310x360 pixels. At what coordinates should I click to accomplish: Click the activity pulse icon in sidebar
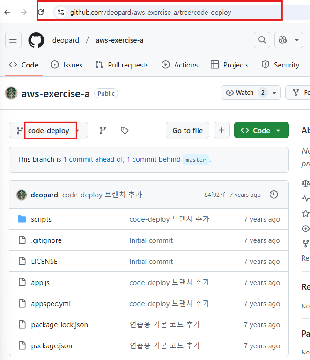tap(306, 198)
